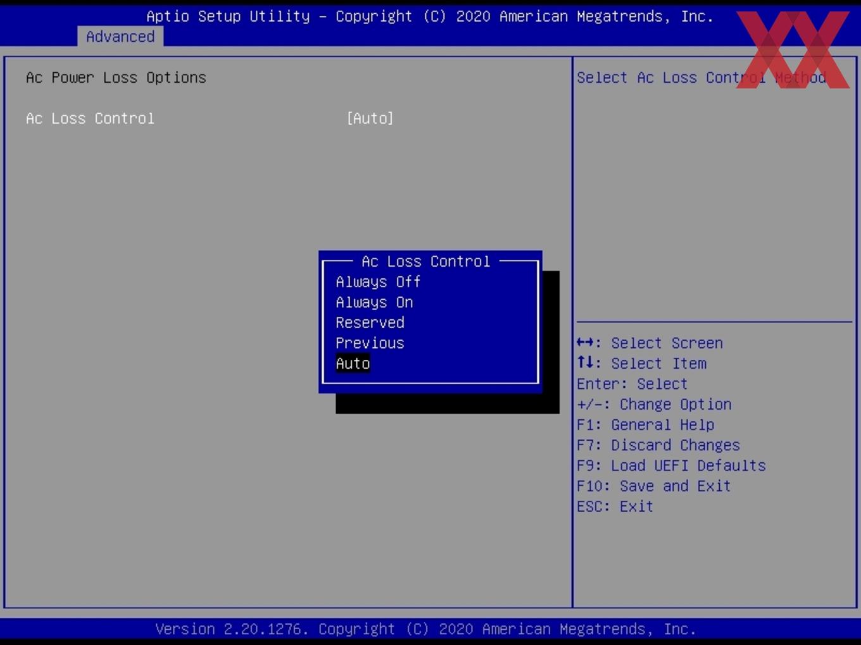
Task: Click the ESC: Exit hint
Action: click(x=615, y=507)
